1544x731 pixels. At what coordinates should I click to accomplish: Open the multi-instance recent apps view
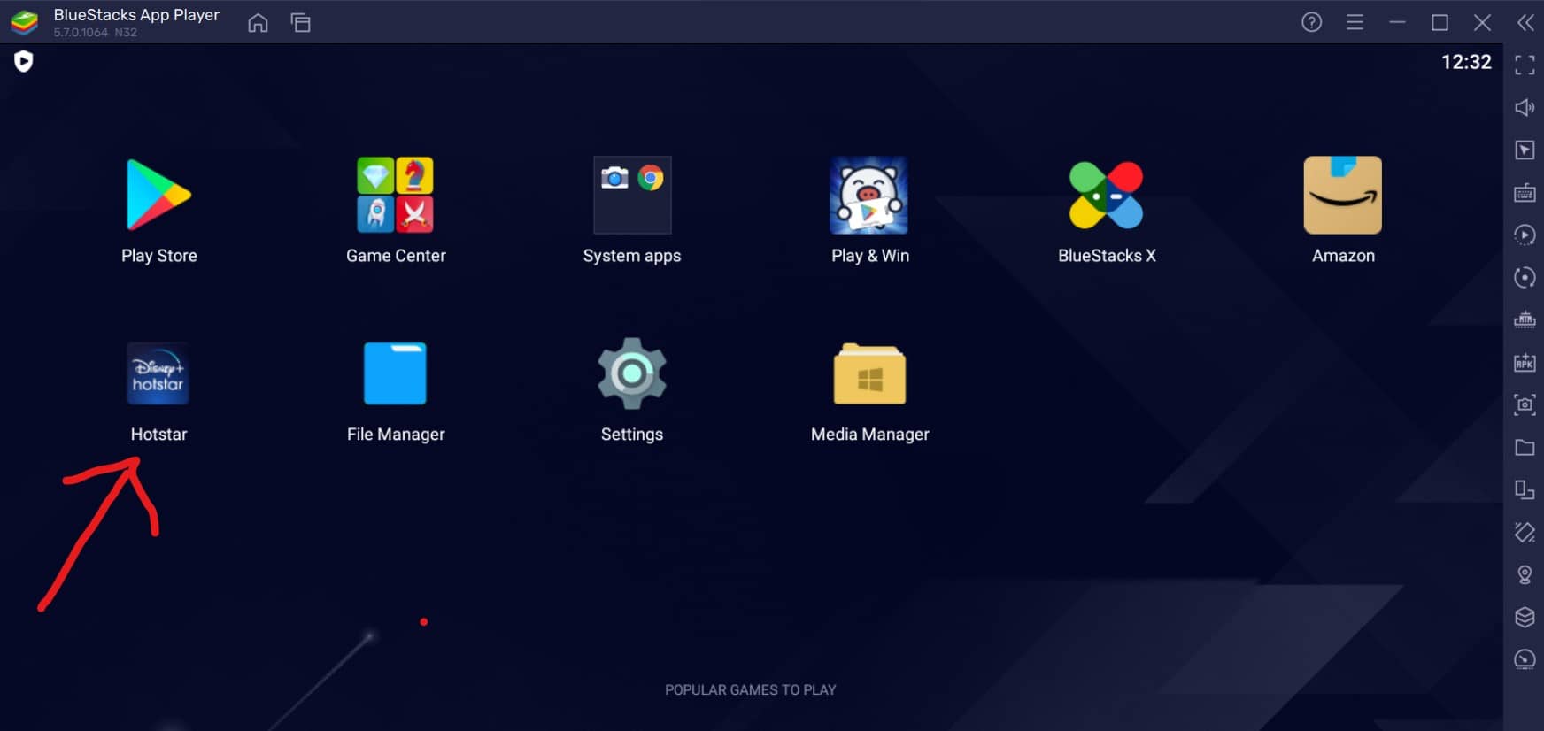click(301, 23)
